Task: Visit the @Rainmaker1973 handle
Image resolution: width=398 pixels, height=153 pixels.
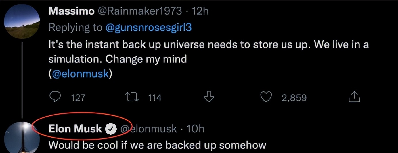Action: tap(141, 11)
